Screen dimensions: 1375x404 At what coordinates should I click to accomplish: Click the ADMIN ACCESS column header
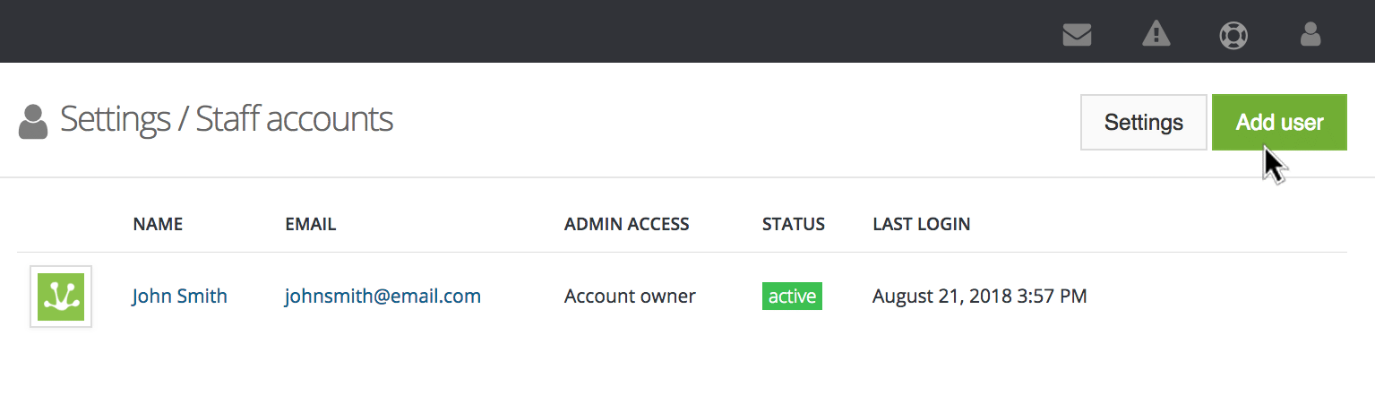click(x=626, y=224)
